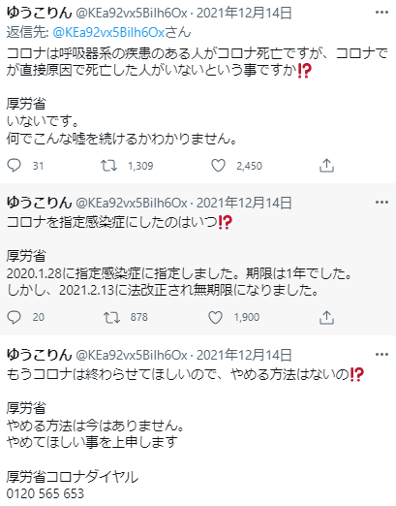Open ゆうこりん profile name in third tweet
Viewport: 396px width, 506px height.
(39, 355)
